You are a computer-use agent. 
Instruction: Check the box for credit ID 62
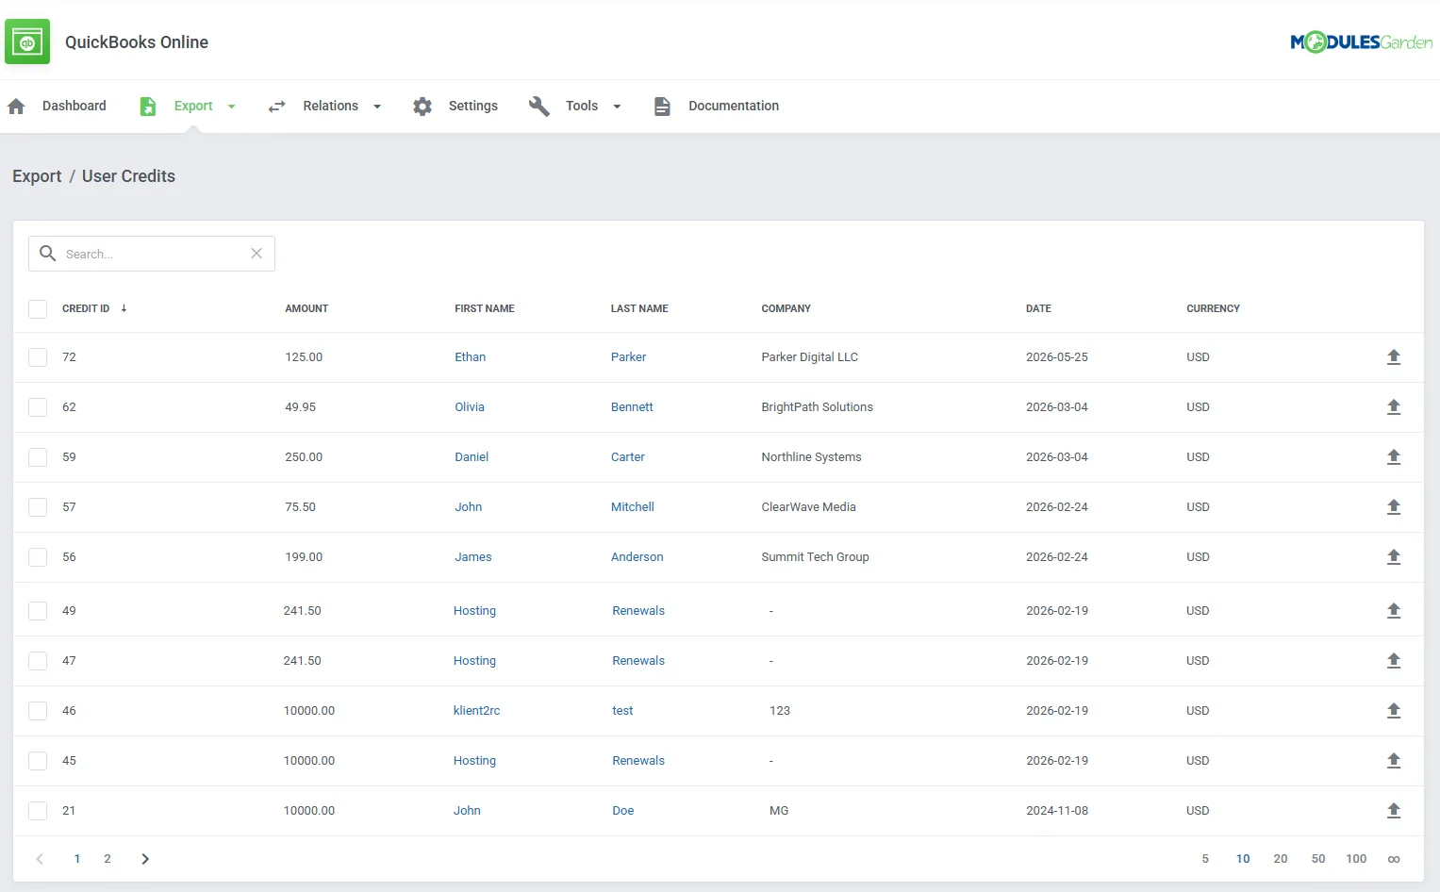(x=38, y=407)
